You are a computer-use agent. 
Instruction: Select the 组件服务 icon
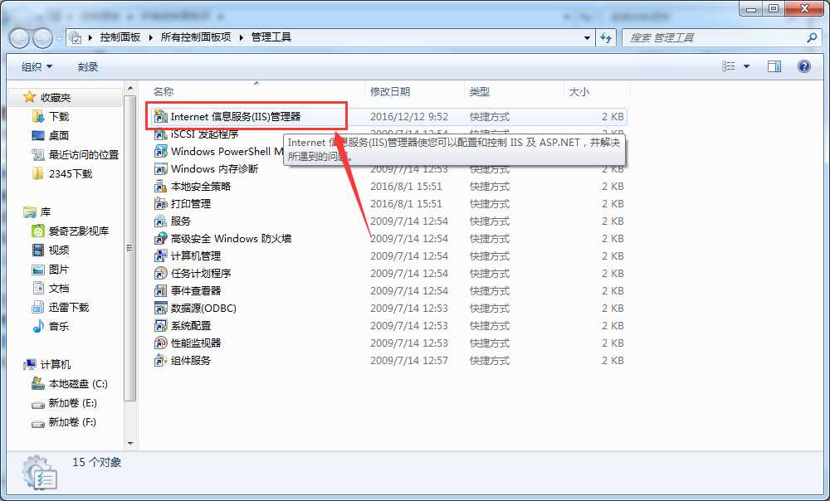[x=160, y=360]
